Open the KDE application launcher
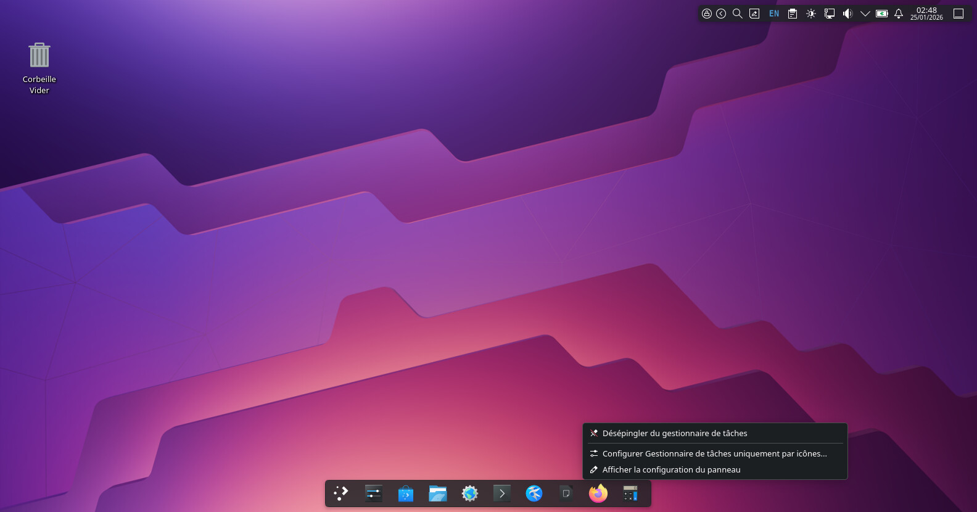 (341, 493)
